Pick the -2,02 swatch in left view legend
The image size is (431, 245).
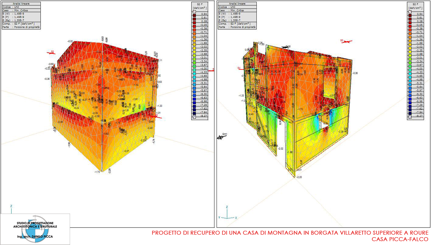point(194,48)
